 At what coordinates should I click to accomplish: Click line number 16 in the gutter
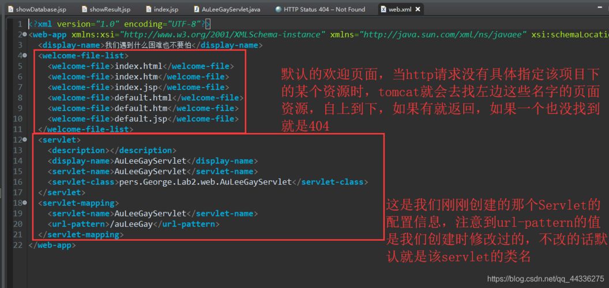tap(18, 181)
